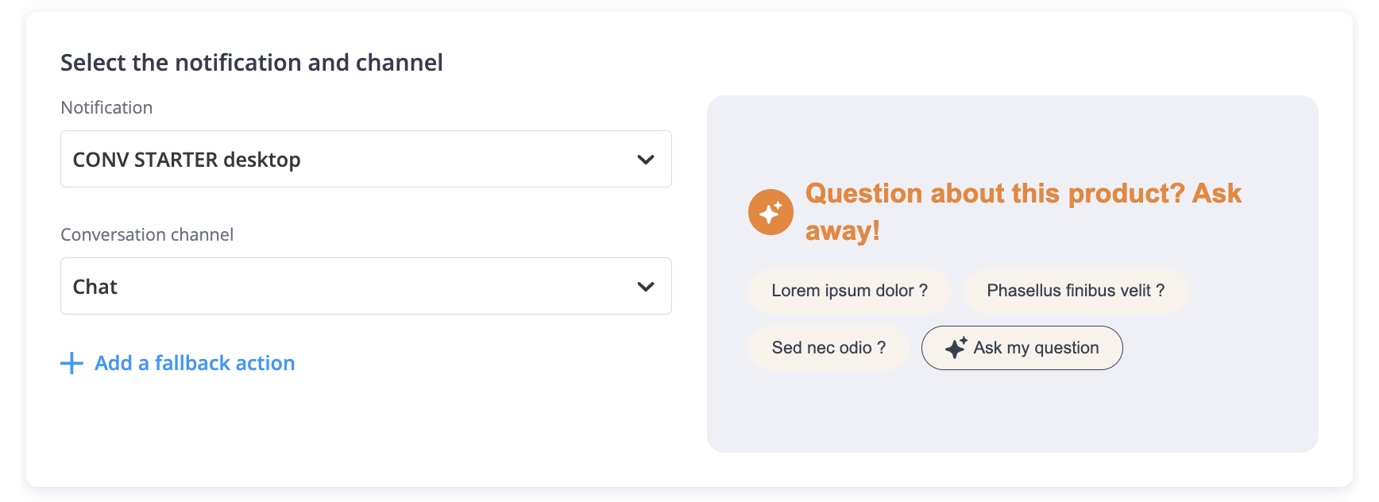Click the plus icon for fallback action

(71, 363)
